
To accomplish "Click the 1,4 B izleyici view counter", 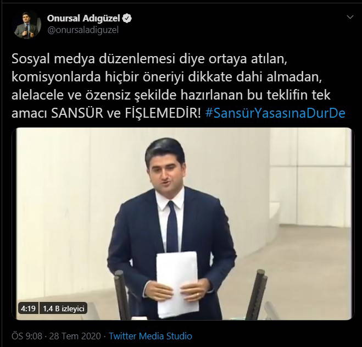I will pyautogui.click(x=64, y=309).
